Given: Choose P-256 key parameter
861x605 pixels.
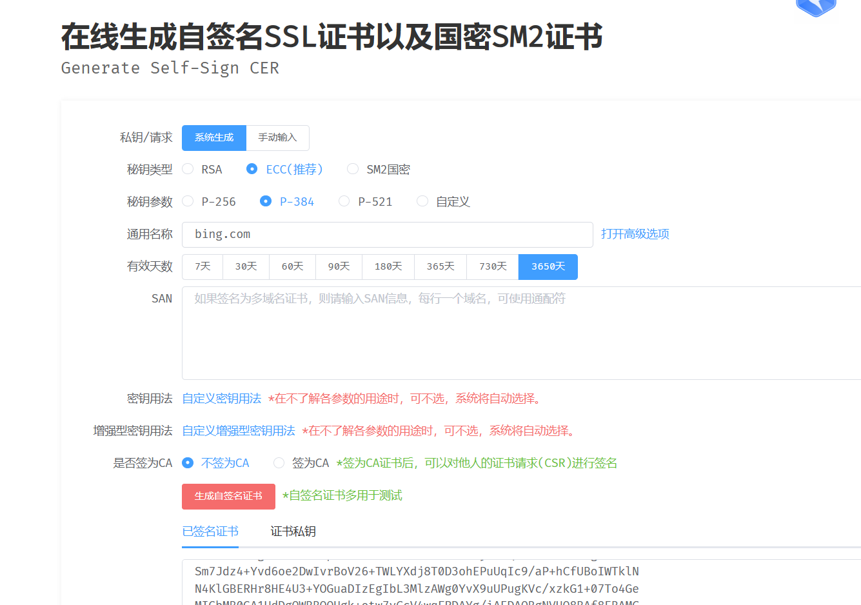Looking at the screenshot, I should point(209,201).
